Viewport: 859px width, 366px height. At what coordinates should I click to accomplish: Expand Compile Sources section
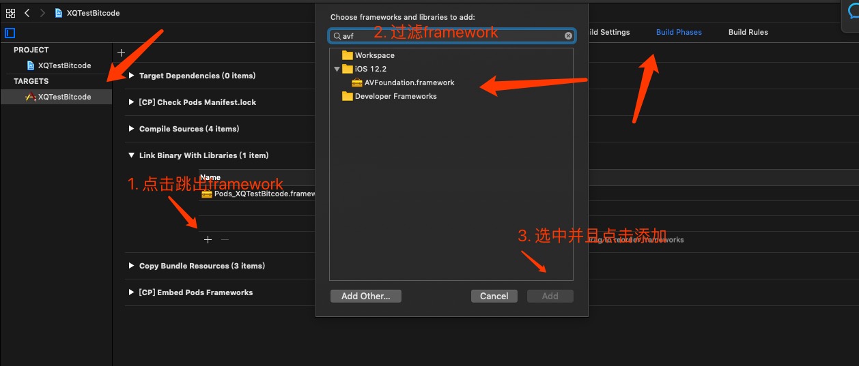pyautogui.click(x=131, y=129)
